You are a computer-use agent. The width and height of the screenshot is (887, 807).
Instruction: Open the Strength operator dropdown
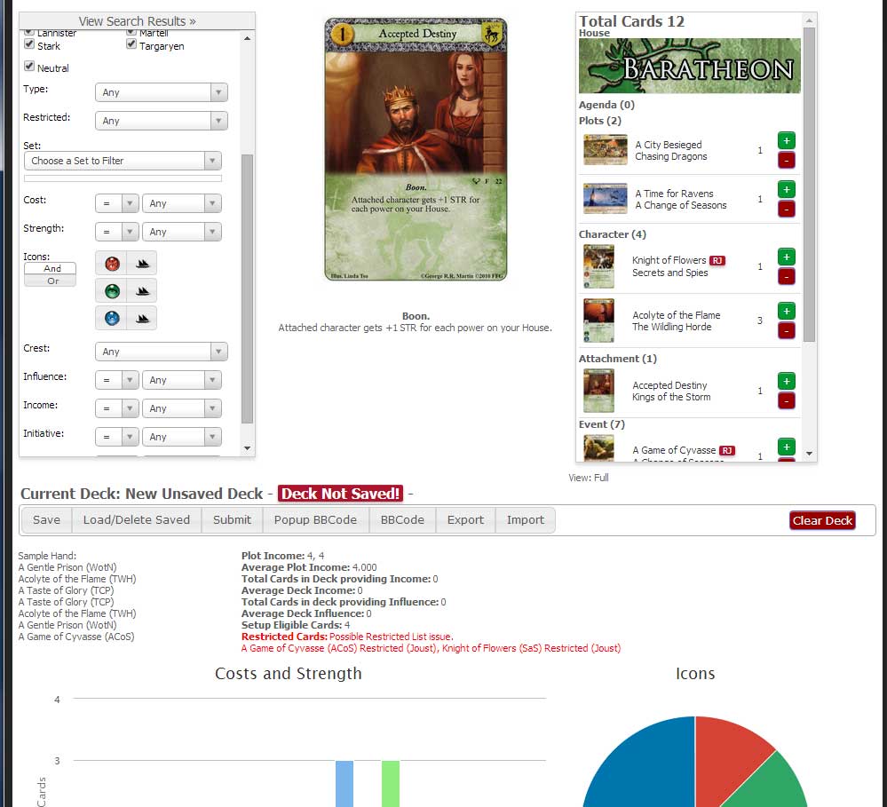click(x=117, y=232)
